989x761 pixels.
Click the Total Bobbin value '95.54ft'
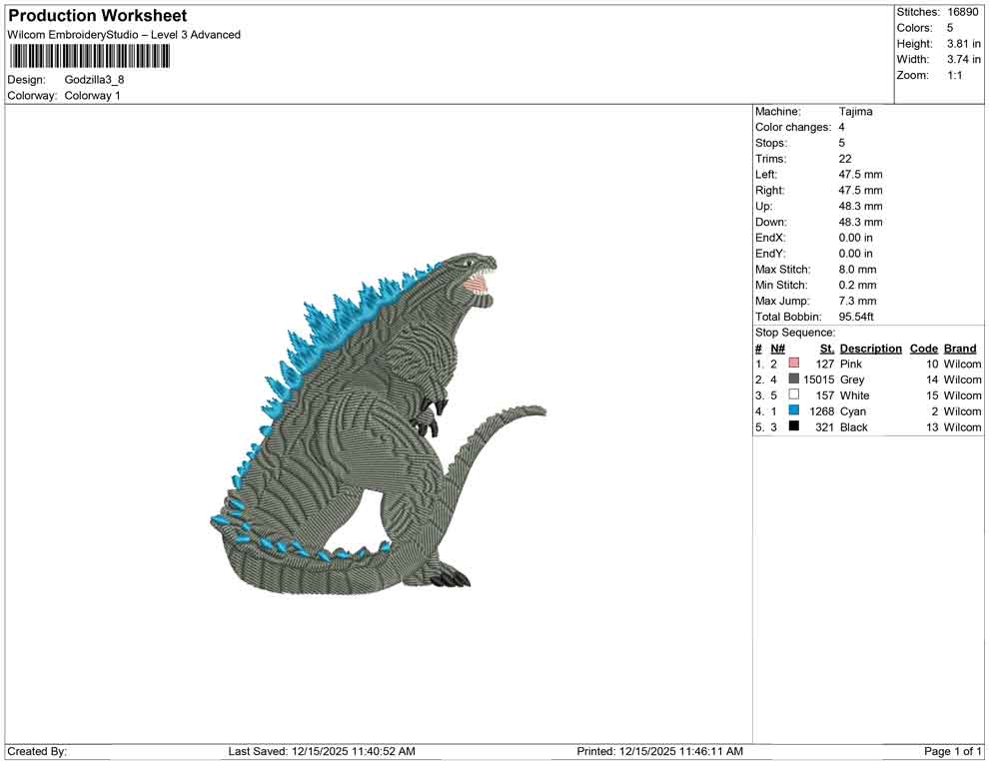[856, 317]
